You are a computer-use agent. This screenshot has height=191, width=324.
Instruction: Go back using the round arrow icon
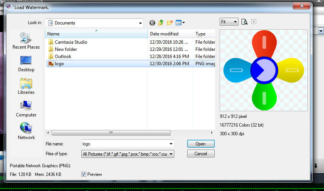click(x=152, y=23)
